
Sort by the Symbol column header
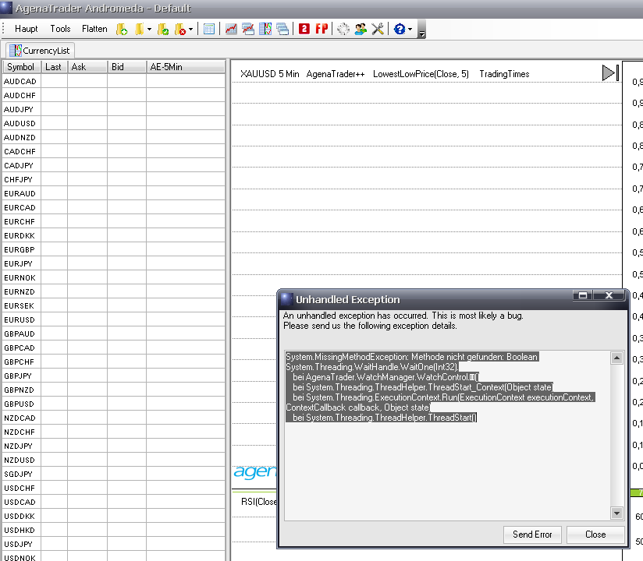coord(21,67)
